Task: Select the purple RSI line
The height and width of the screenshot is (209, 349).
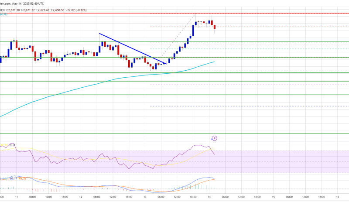Action: point(107,157)
